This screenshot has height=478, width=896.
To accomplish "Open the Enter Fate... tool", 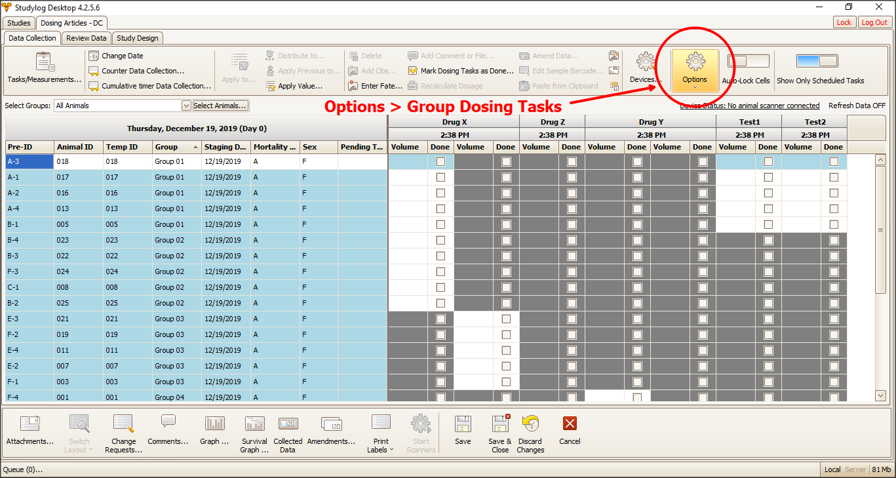I will point(376,86).
